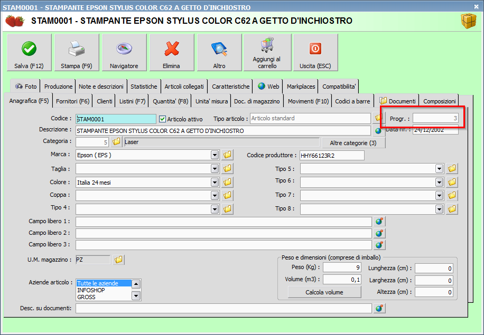Open the Web tab
Screen dimensions: 484x335
(268, 87)
